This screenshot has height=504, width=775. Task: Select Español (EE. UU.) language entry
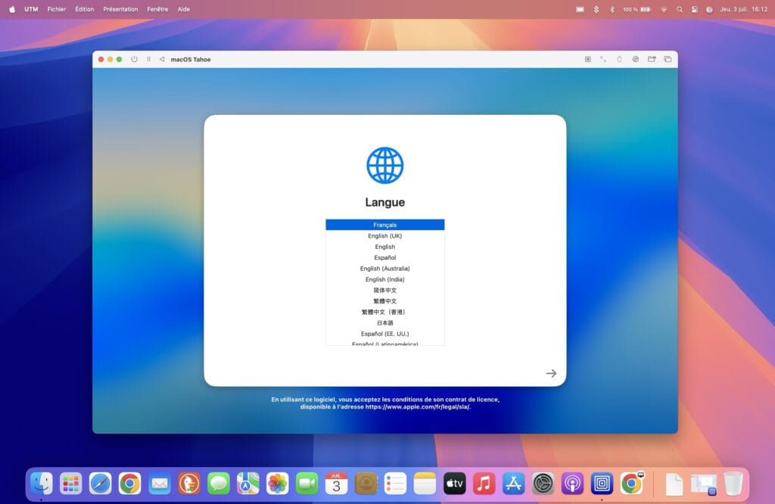click(x=385, y=334)
